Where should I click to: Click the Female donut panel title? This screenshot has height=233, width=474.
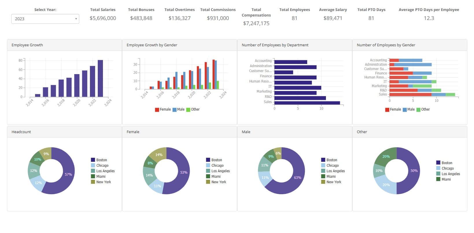(x=133, y=132)
